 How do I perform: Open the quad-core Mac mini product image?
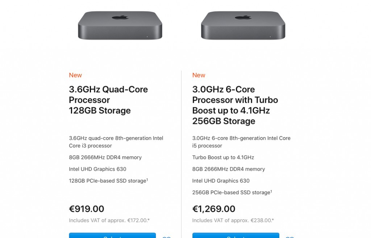coord(120,25)
